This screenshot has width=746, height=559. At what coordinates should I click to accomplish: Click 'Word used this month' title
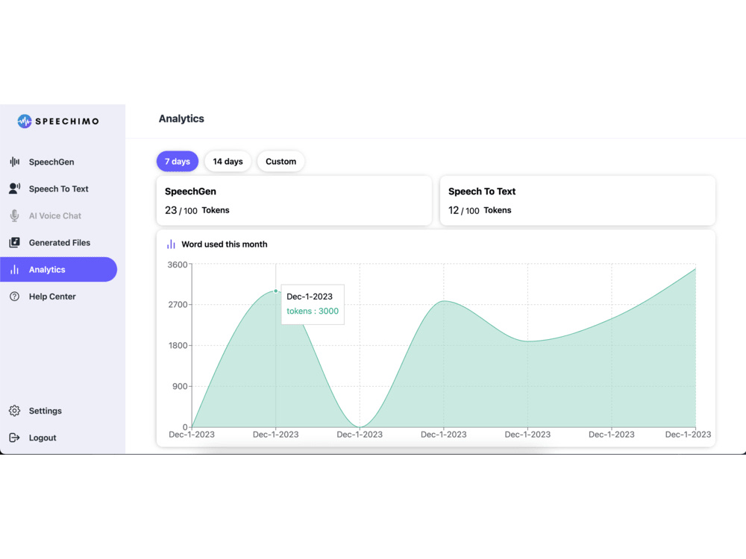(225, 244)
